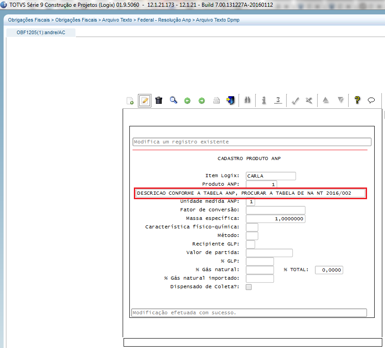Click the CADASTRO PRODUTO ANP title
Screen dimensions: 385x348
coord(249,159)
